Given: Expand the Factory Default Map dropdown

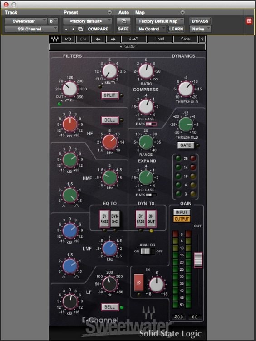Looking at the screenshot, I should coord(160,21).
